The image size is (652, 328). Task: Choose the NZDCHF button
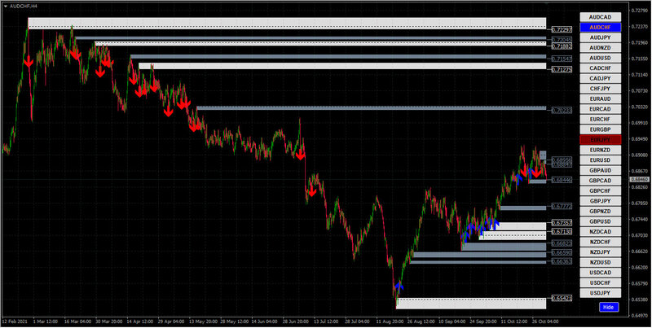point(601,242)
